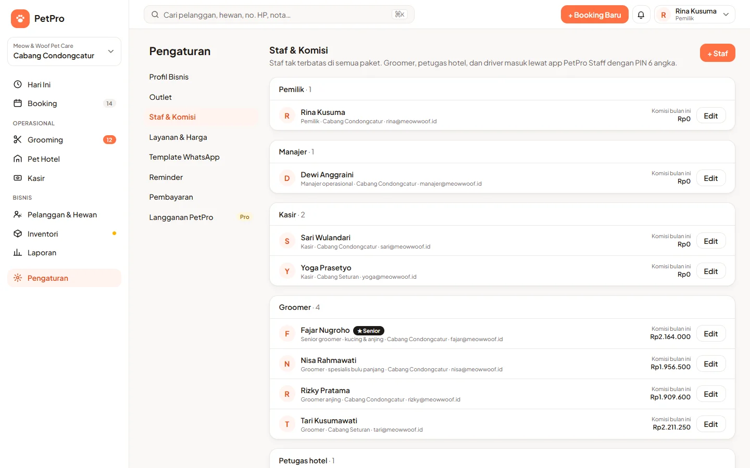Go to Profil Bisnis settings

coord(201,77)
